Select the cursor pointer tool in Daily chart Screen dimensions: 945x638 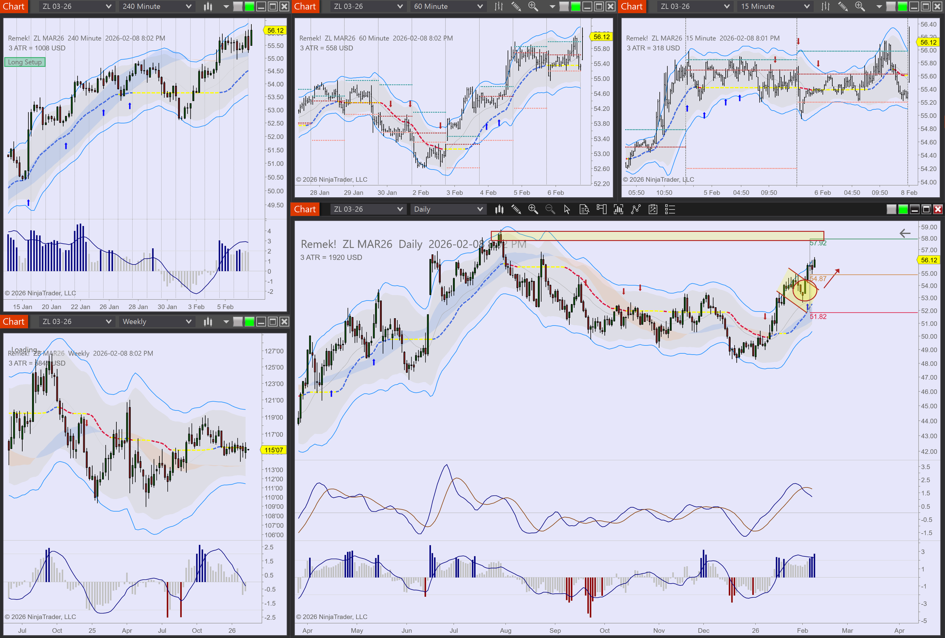pos(567,209)
